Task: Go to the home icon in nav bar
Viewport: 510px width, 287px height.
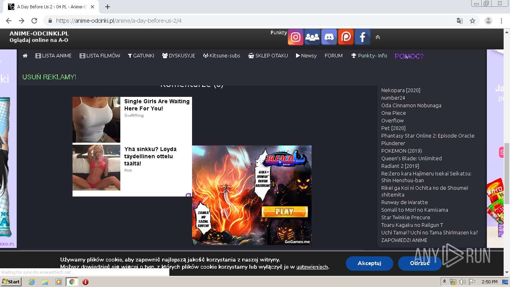Action: click(25, 56)
